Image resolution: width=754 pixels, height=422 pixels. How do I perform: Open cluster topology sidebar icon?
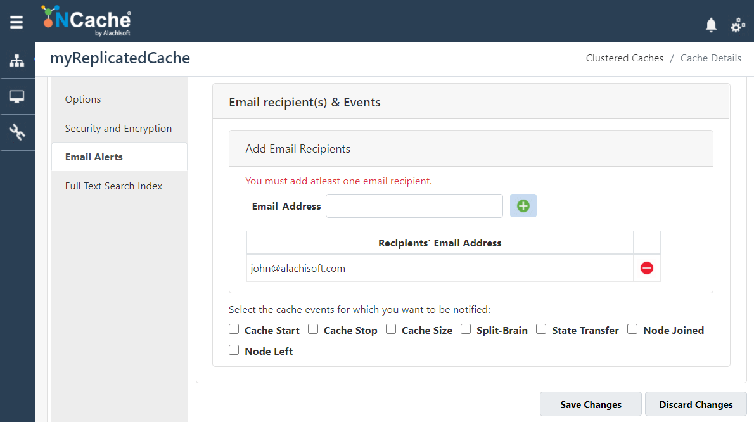[17, 61]
